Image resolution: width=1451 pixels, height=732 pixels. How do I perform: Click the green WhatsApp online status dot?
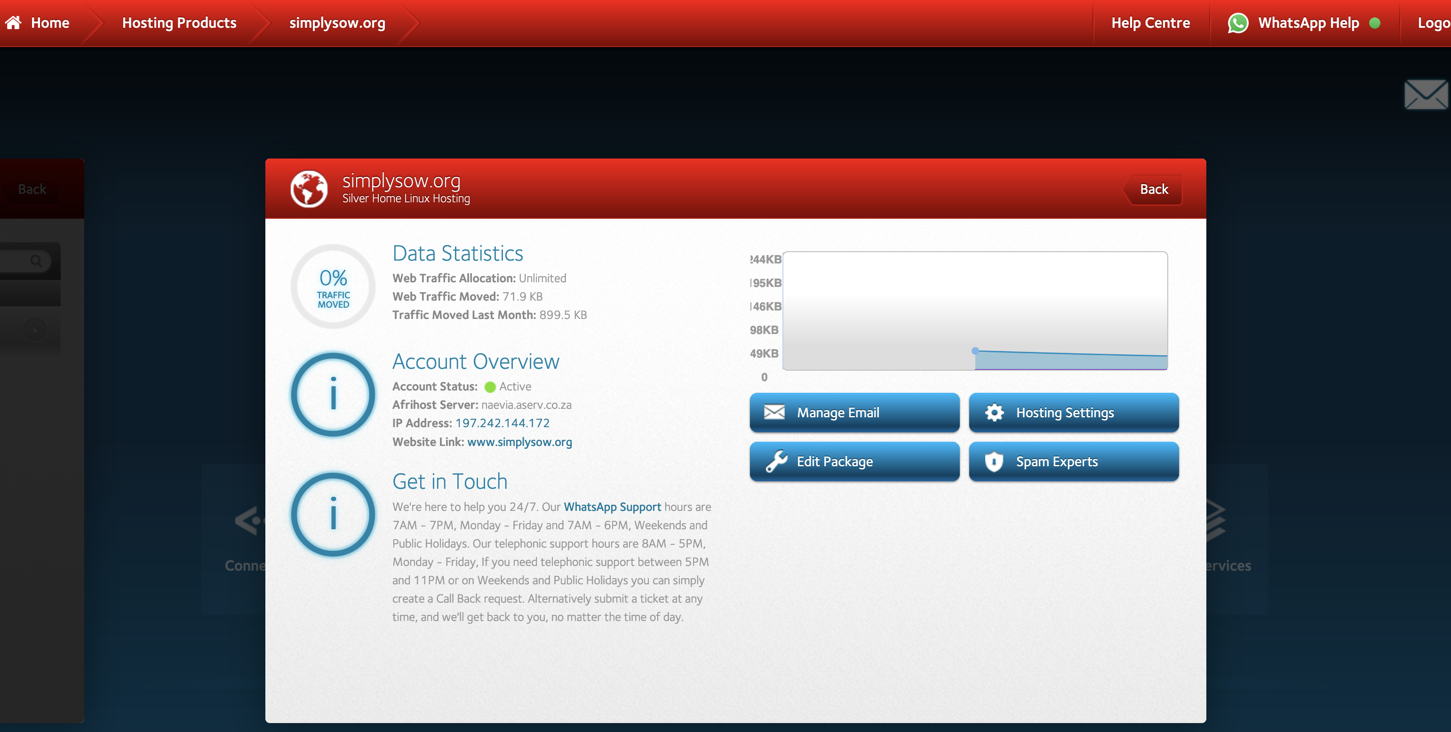tap(1374, 23)
